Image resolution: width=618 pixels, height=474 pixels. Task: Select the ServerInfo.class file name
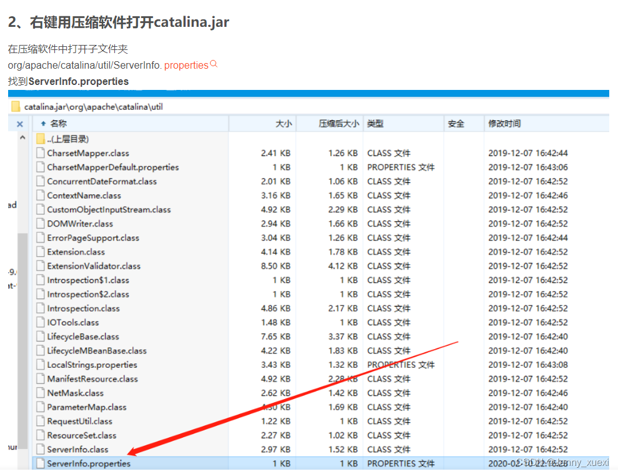(77, 450)
